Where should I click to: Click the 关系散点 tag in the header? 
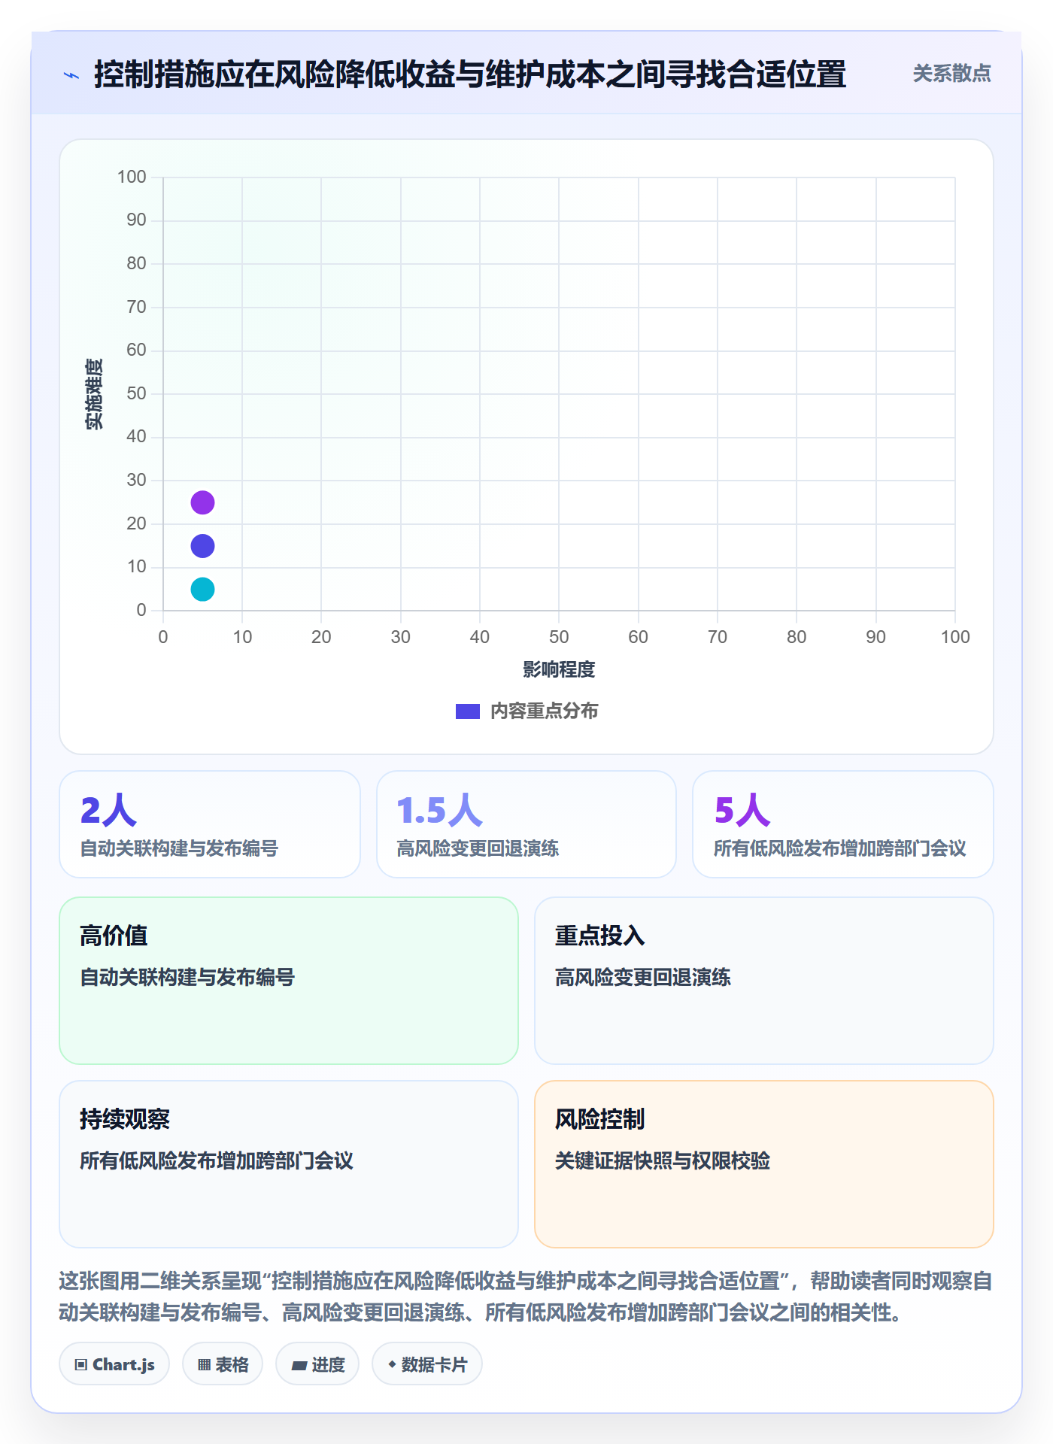pyautogui.click(x=951, y=74)
